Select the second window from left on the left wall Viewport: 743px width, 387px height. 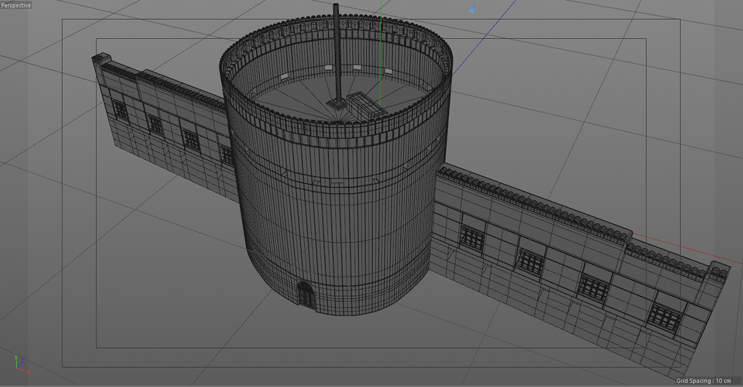[x=155, y=124]
